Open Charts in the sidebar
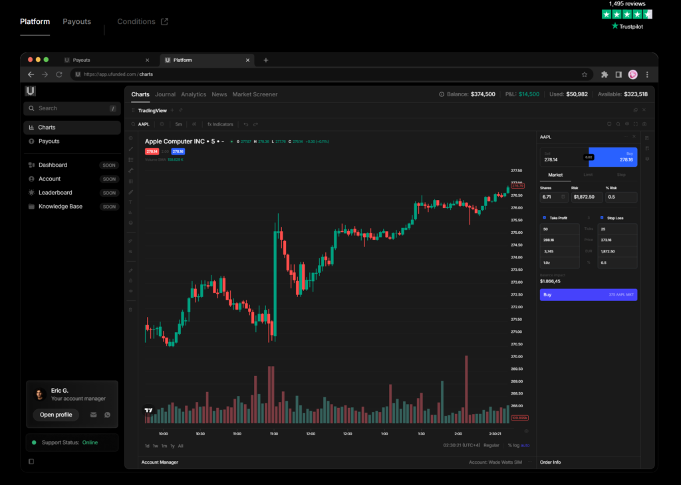The image size is (681, 485). (72, 128)
